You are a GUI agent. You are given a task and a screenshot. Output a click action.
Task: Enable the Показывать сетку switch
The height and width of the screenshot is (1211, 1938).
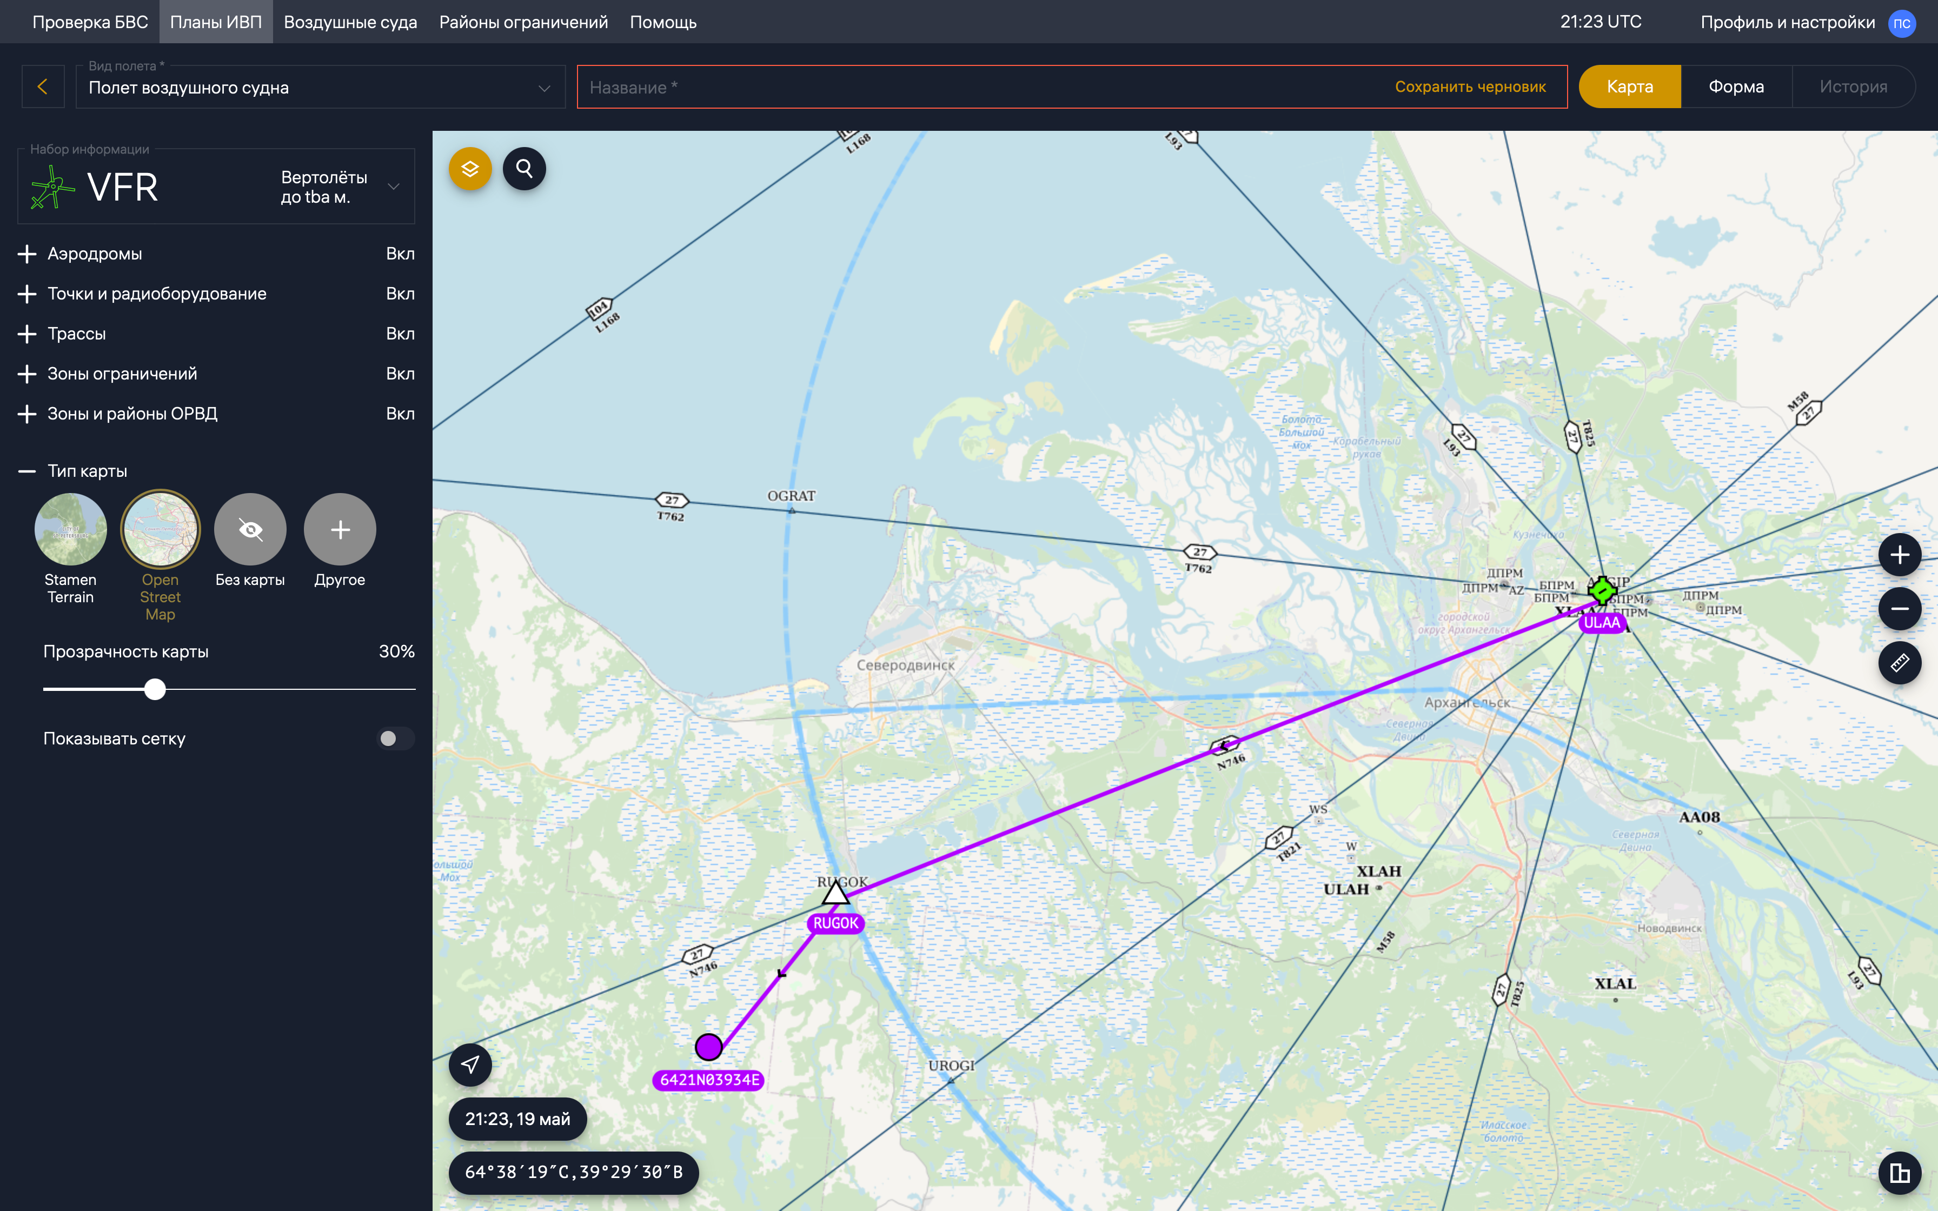pos(396,738)
